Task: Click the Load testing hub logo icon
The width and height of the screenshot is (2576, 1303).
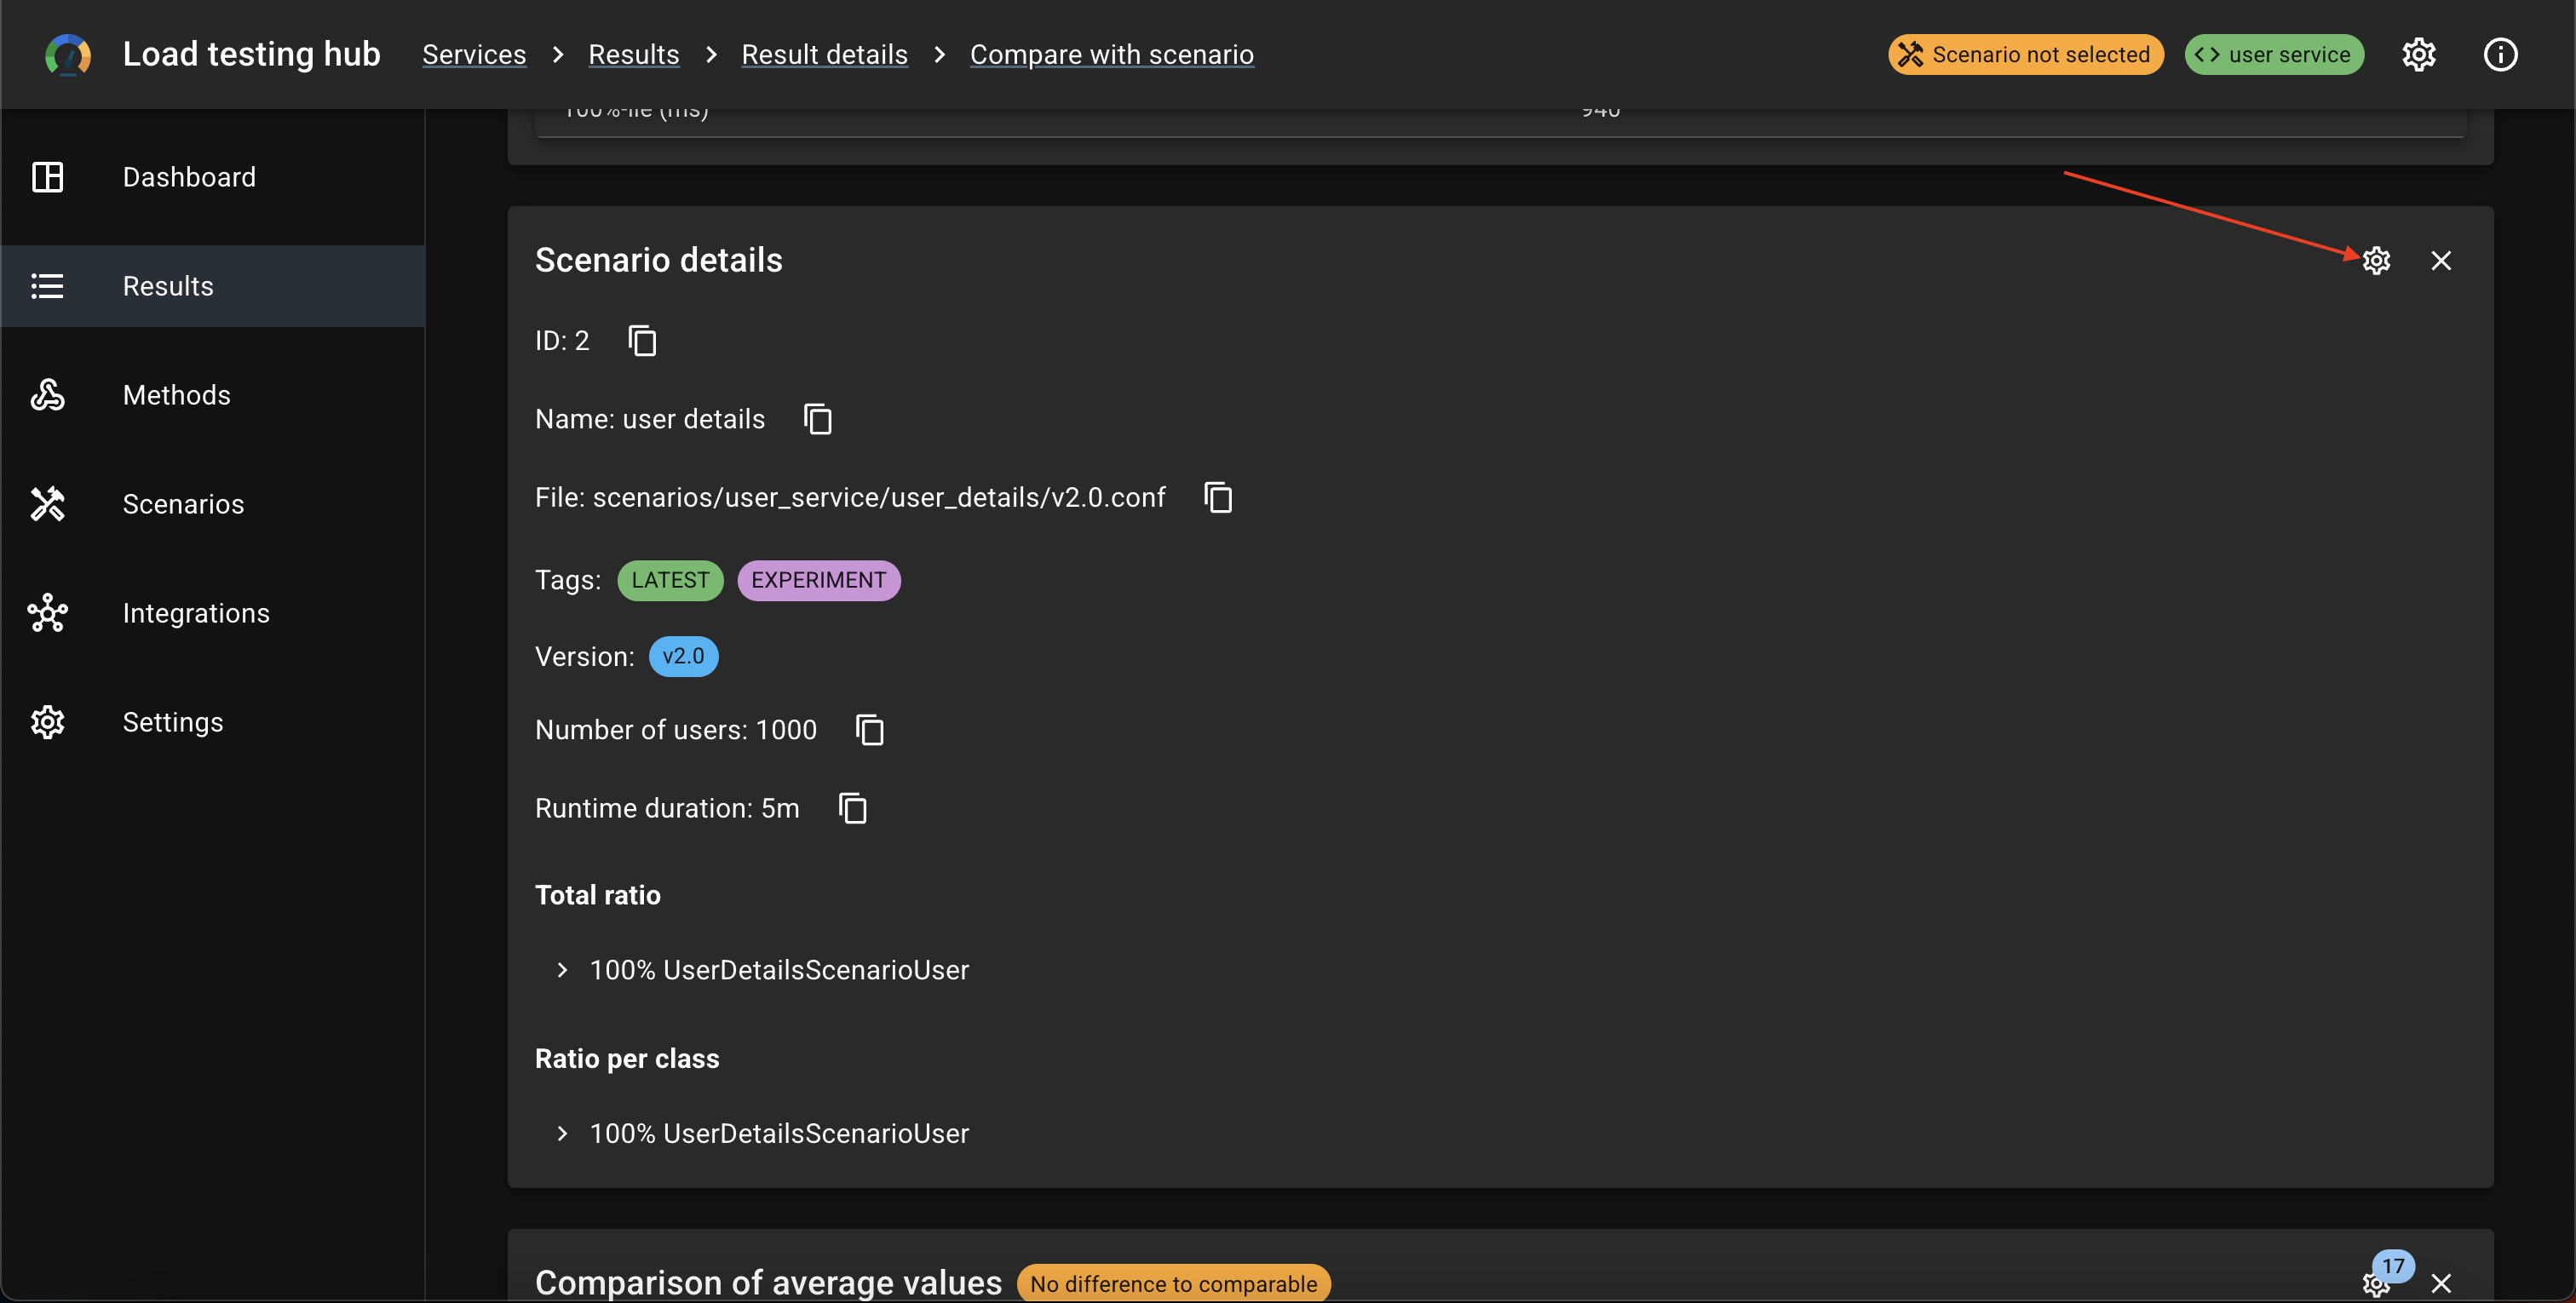Action: point(68,54)
